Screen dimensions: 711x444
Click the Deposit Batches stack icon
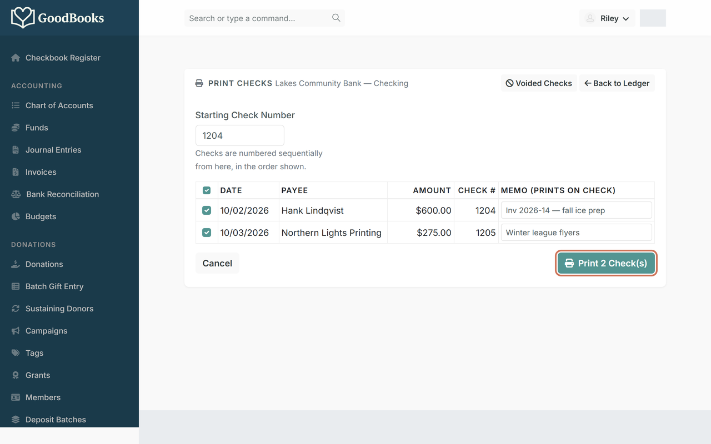(x=16, y=420)
